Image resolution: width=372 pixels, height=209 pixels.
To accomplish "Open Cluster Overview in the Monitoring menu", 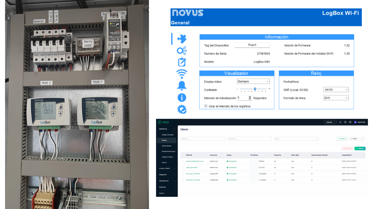I will point(168,135).
